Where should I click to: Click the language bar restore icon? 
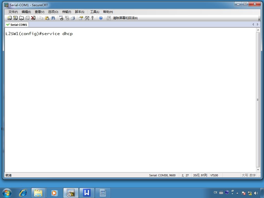click(x=233, y=191)
